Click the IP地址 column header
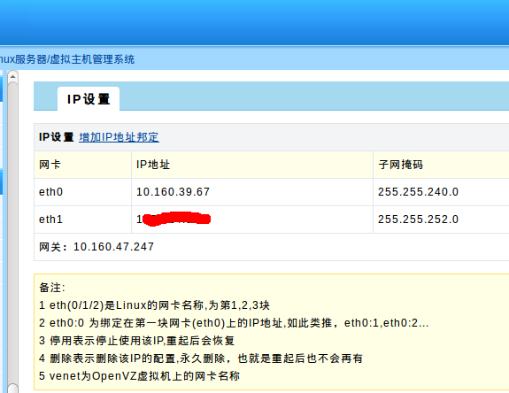Image resolution: width=509 pixels, height=393 pixels. pyautogui.click(x=252, y=165)
